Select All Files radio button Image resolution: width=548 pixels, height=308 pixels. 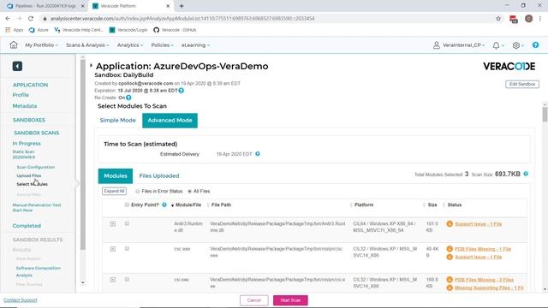coord(189,192)
